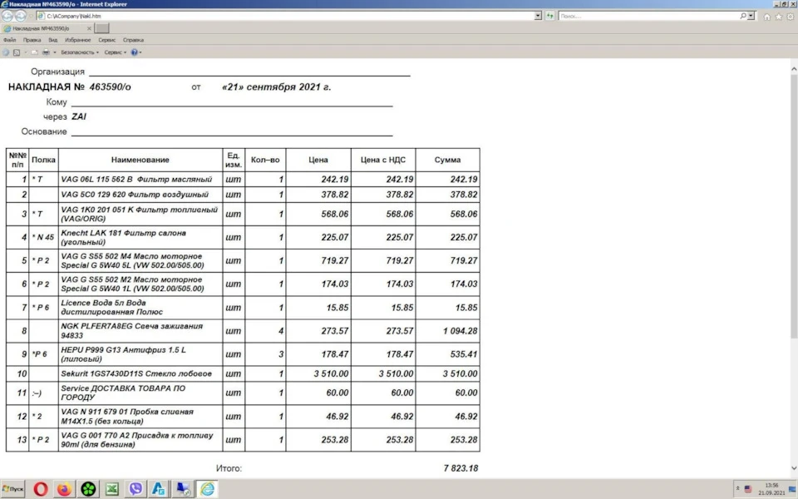Open a new tab button
The height and width of the screenshot is (499, 798).
pos(101,28)
